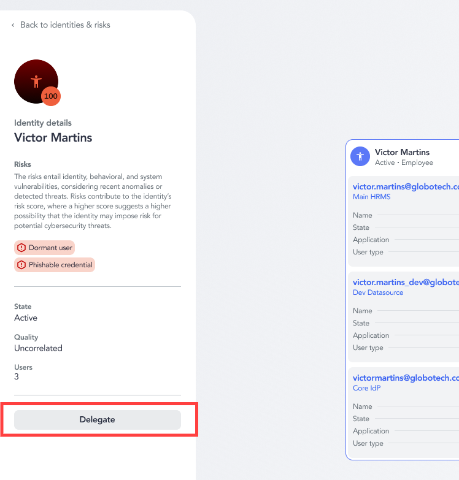Viewport: 459px width, 480px height.
Task: Open the Dev Datasource link
Action: (x=378, y=292)
